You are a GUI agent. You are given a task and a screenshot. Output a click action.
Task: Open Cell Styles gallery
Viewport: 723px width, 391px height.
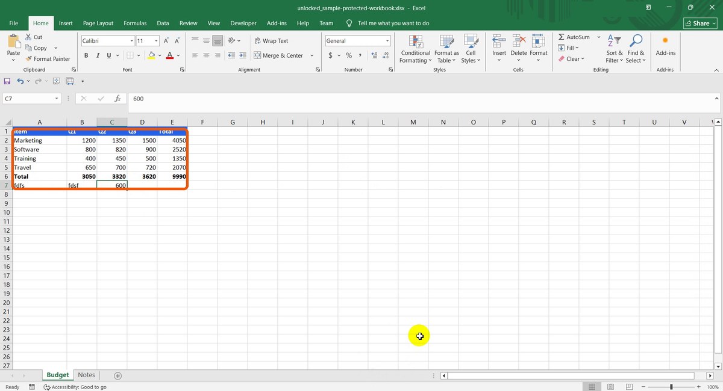(471, 49)
